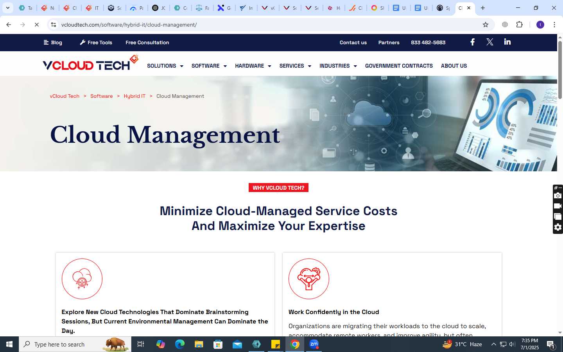The image size is (563, 352).
Task: Switch to the 'IT' browser tab
Action: click(x=93, y=8)
